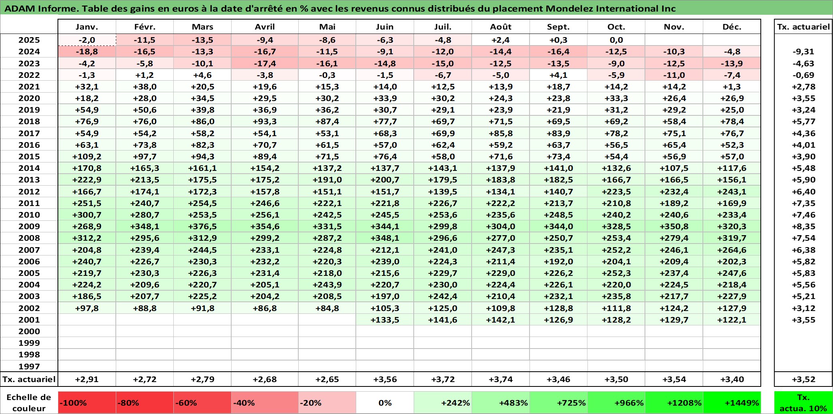Viewport: 833px width, 414px height.
Task: Click the +1449% bright green swatch
Action: 732,402
